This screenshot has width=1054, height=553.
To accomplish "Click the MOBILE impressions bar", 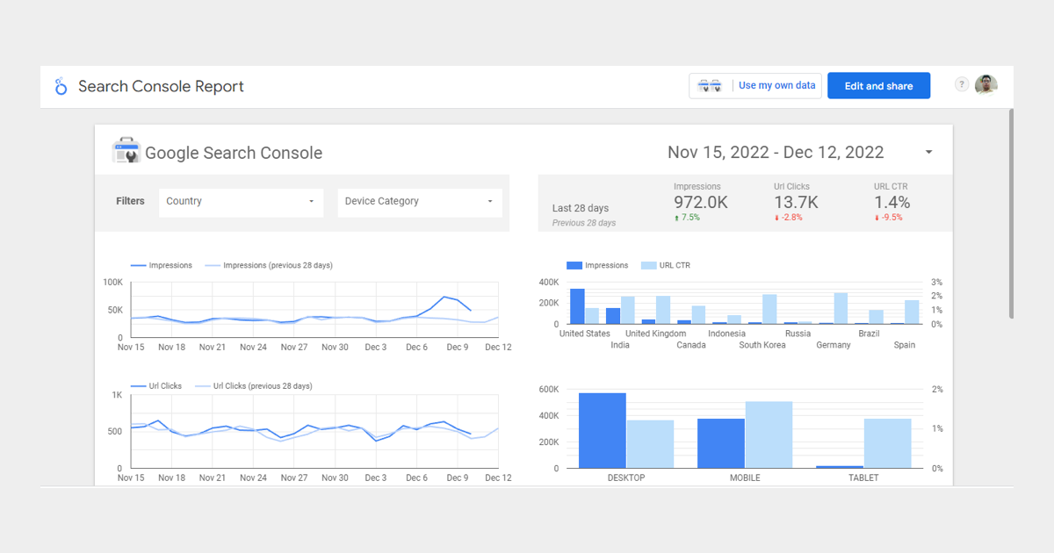I will click(x=721, y=443).
